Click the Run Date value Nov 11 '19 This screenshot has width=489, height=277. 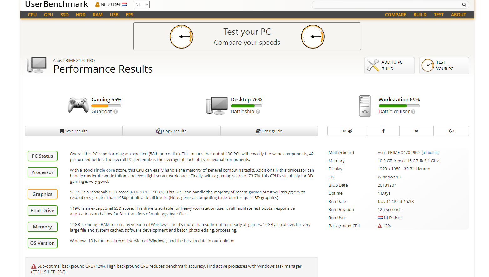396,202
